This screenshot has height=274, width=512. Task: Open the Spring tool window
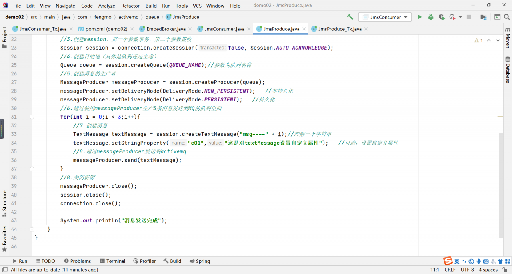coord(199,261)
